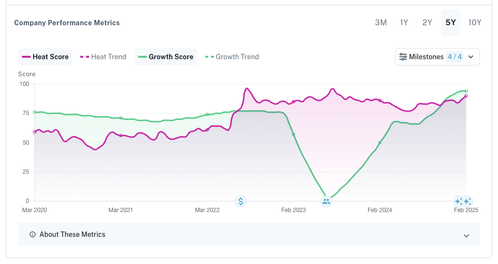Click Heat Score data point at Mar 2020
Screen dimensions: 498x264
coord(35,132)
